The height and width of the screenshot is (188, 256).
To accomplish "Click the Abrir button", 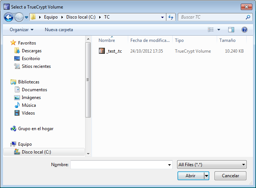I will click(190, 176).
